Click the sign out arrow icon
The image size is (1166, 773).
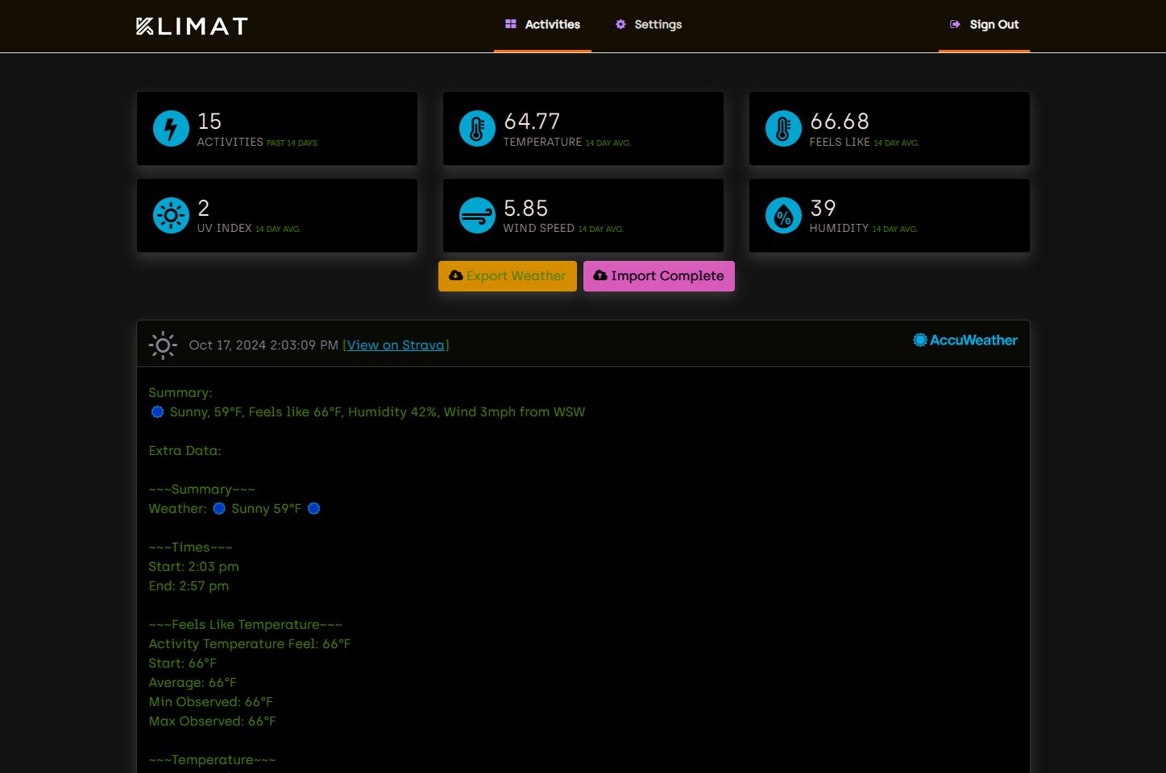tap(955, 24)
